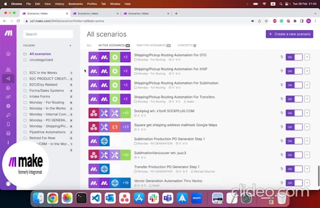Open the Connections link icon in sidebar
This screenshot has height=208, width=320.
click(x=8, y=97)
